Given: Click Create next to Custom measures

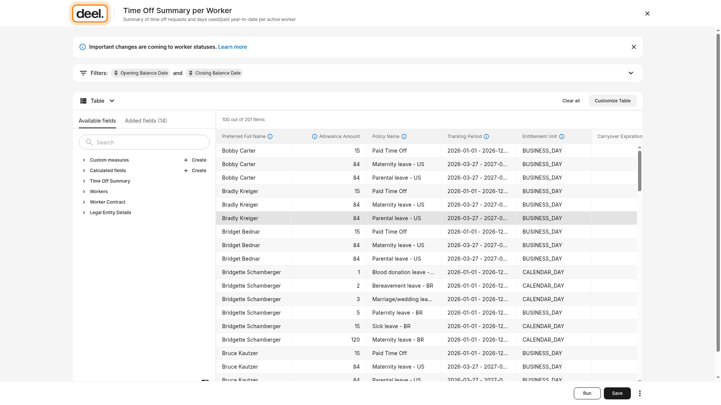Looking at the screenshot, I should tap(199, 160).
